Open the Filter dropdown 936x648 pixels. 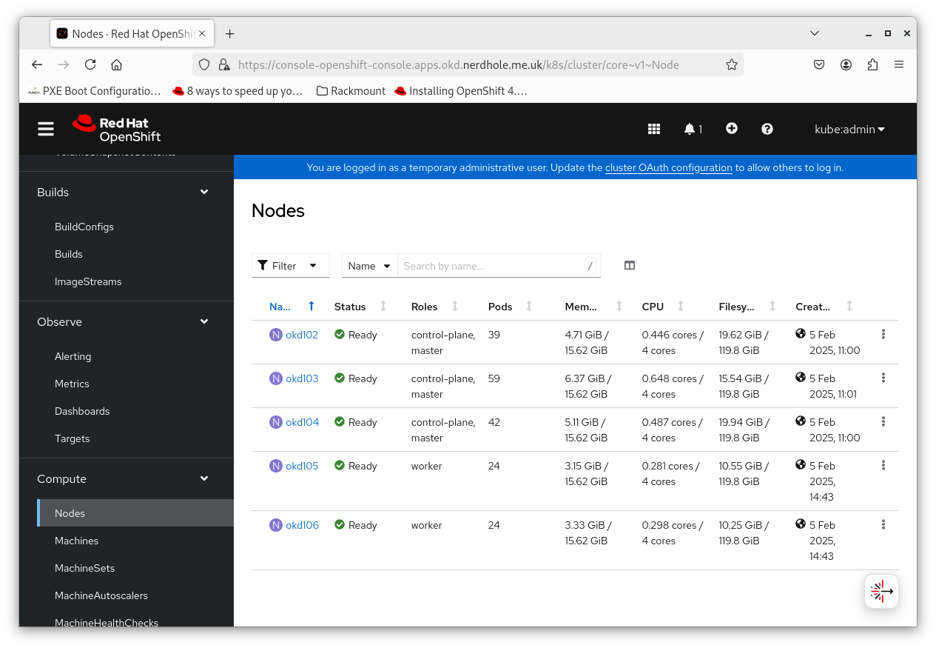coord(290,266)
